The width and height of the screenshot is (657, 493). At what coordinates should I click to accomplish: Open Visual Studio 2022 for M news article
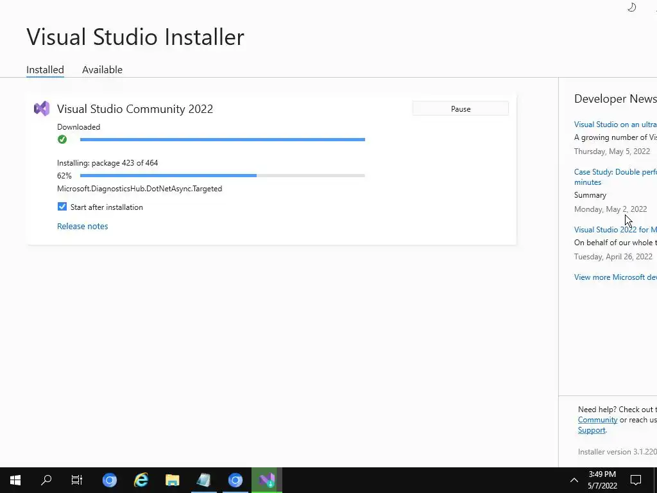tap(615, 229)
